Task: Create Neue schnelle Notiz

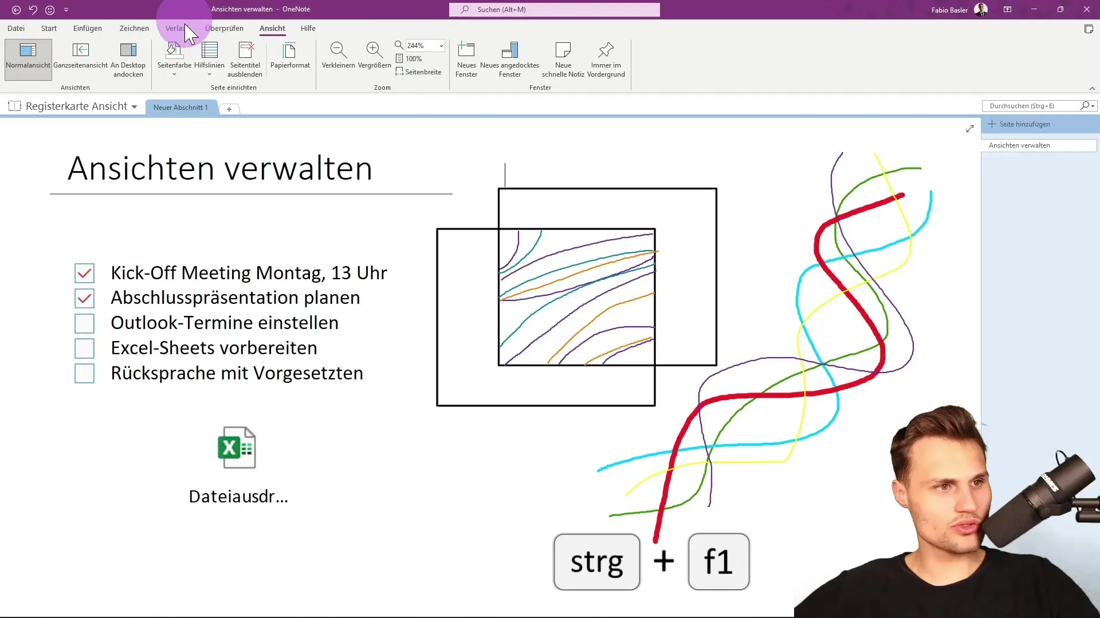Action: [563, 59]
